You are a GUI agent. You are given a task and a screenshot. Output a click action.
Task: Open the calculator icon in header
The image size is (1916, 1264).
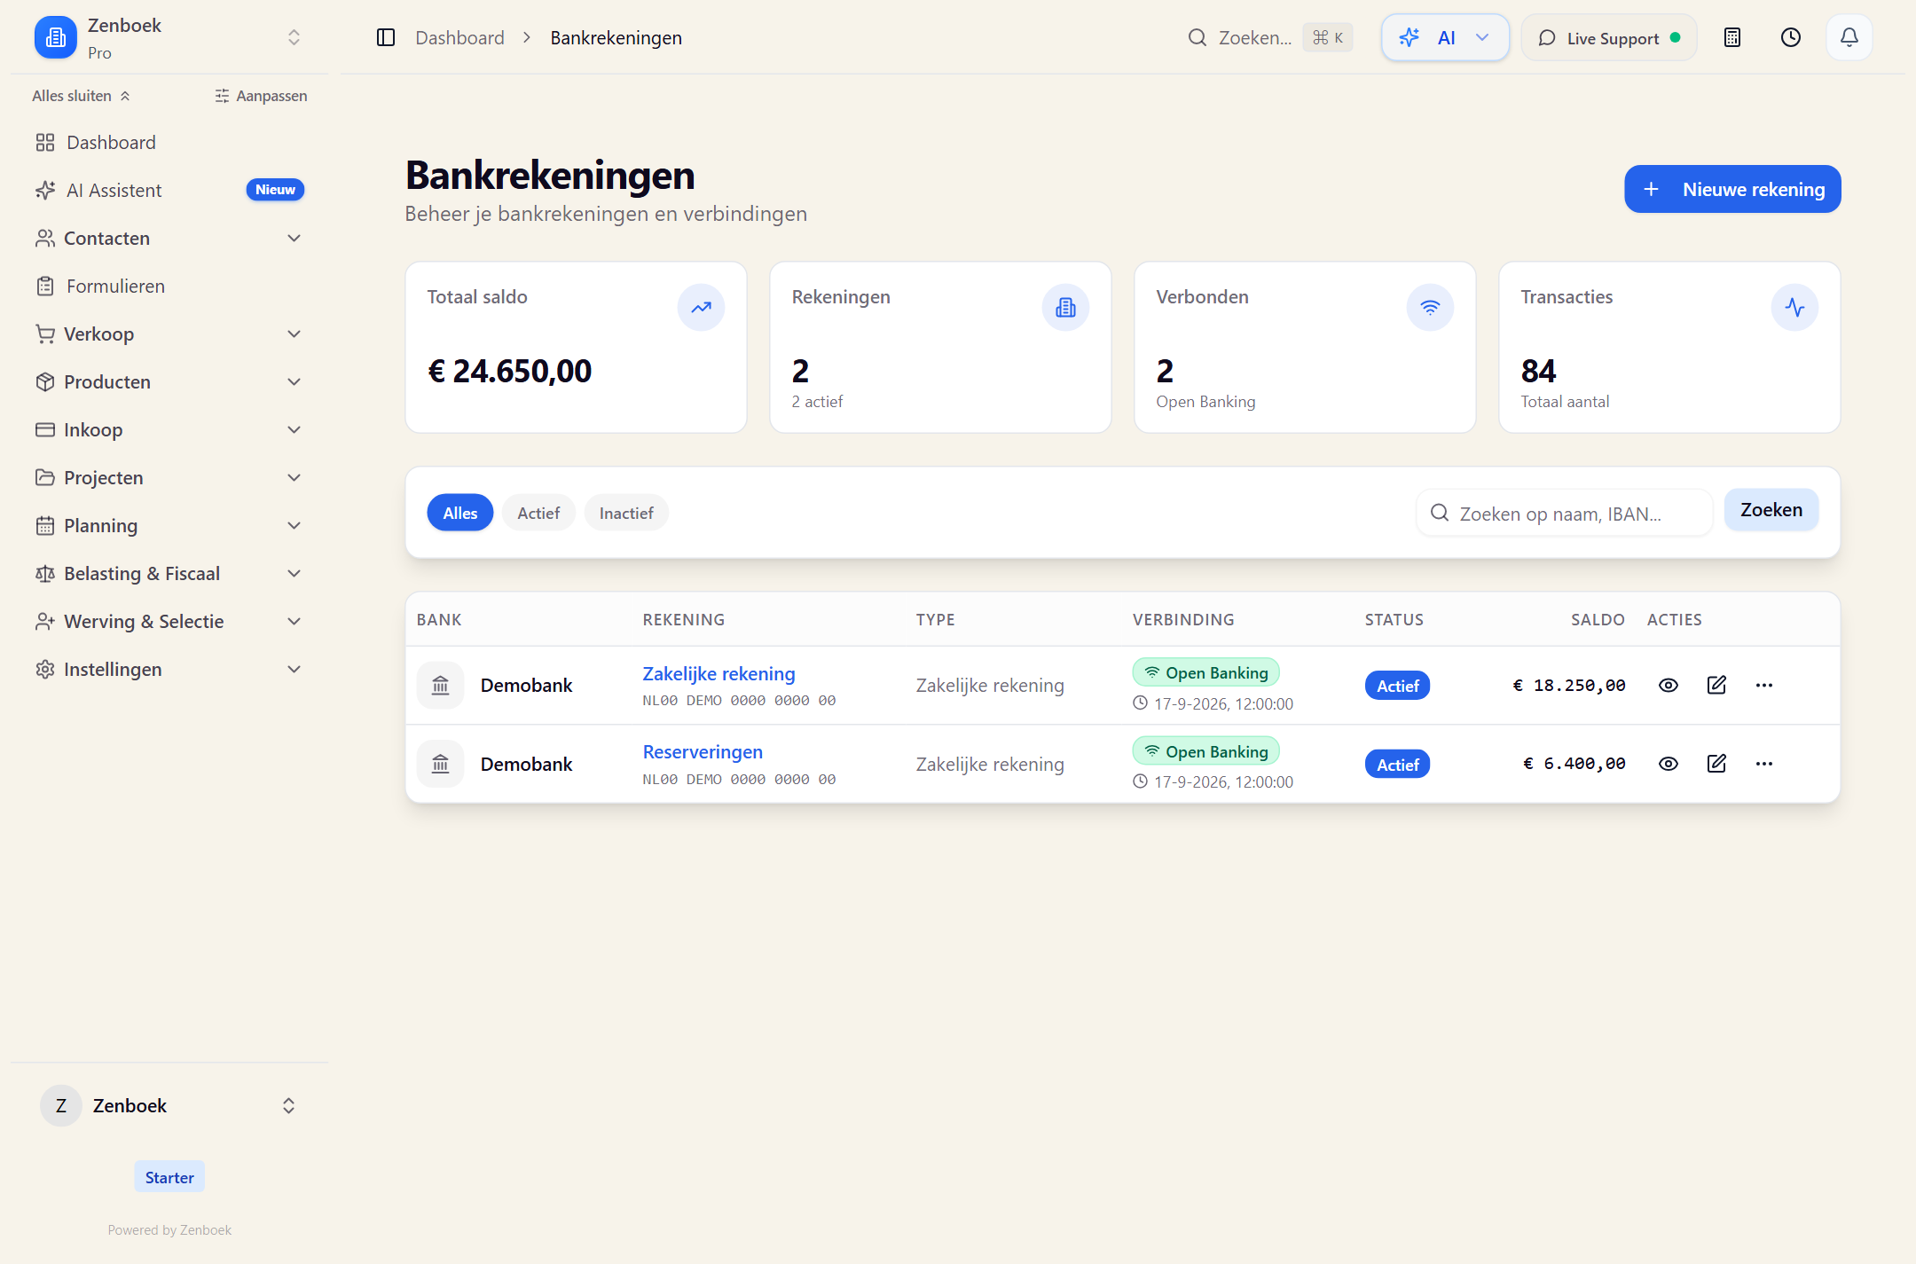1732,37
